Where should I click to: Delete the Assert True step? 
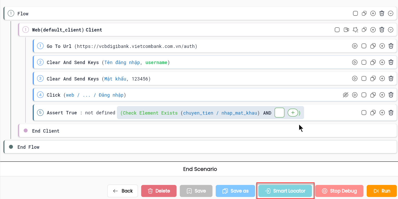pyautogui.click(x=391, y=113)
